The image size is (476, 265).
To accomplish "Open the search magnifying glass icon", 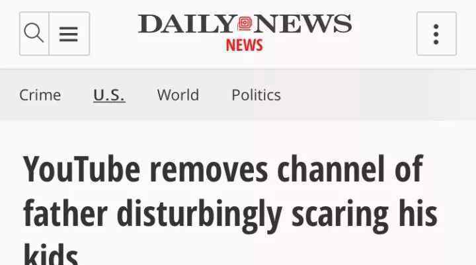I will tap(34, 34).
